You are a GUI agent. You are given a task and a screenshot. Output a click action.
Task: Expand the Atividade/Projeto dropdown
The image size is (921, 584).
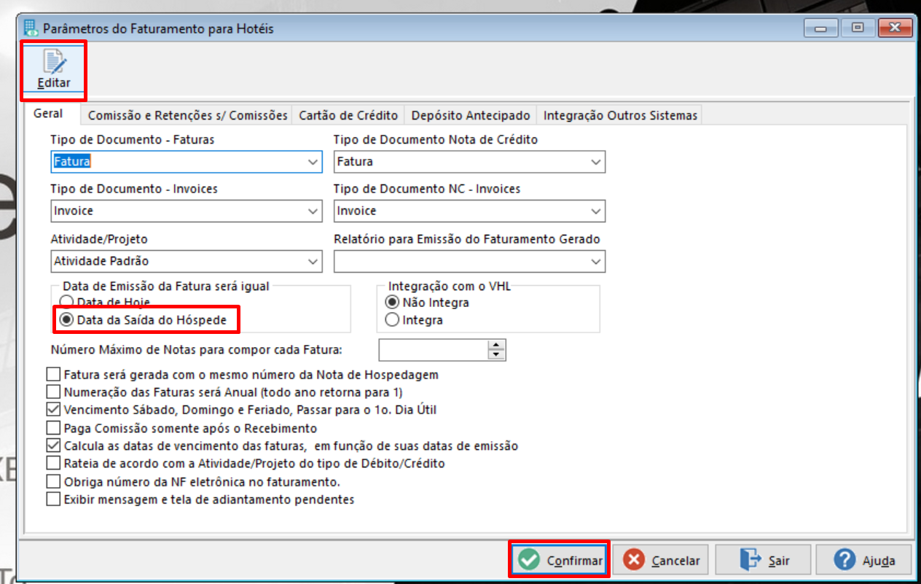pos(313,261)
